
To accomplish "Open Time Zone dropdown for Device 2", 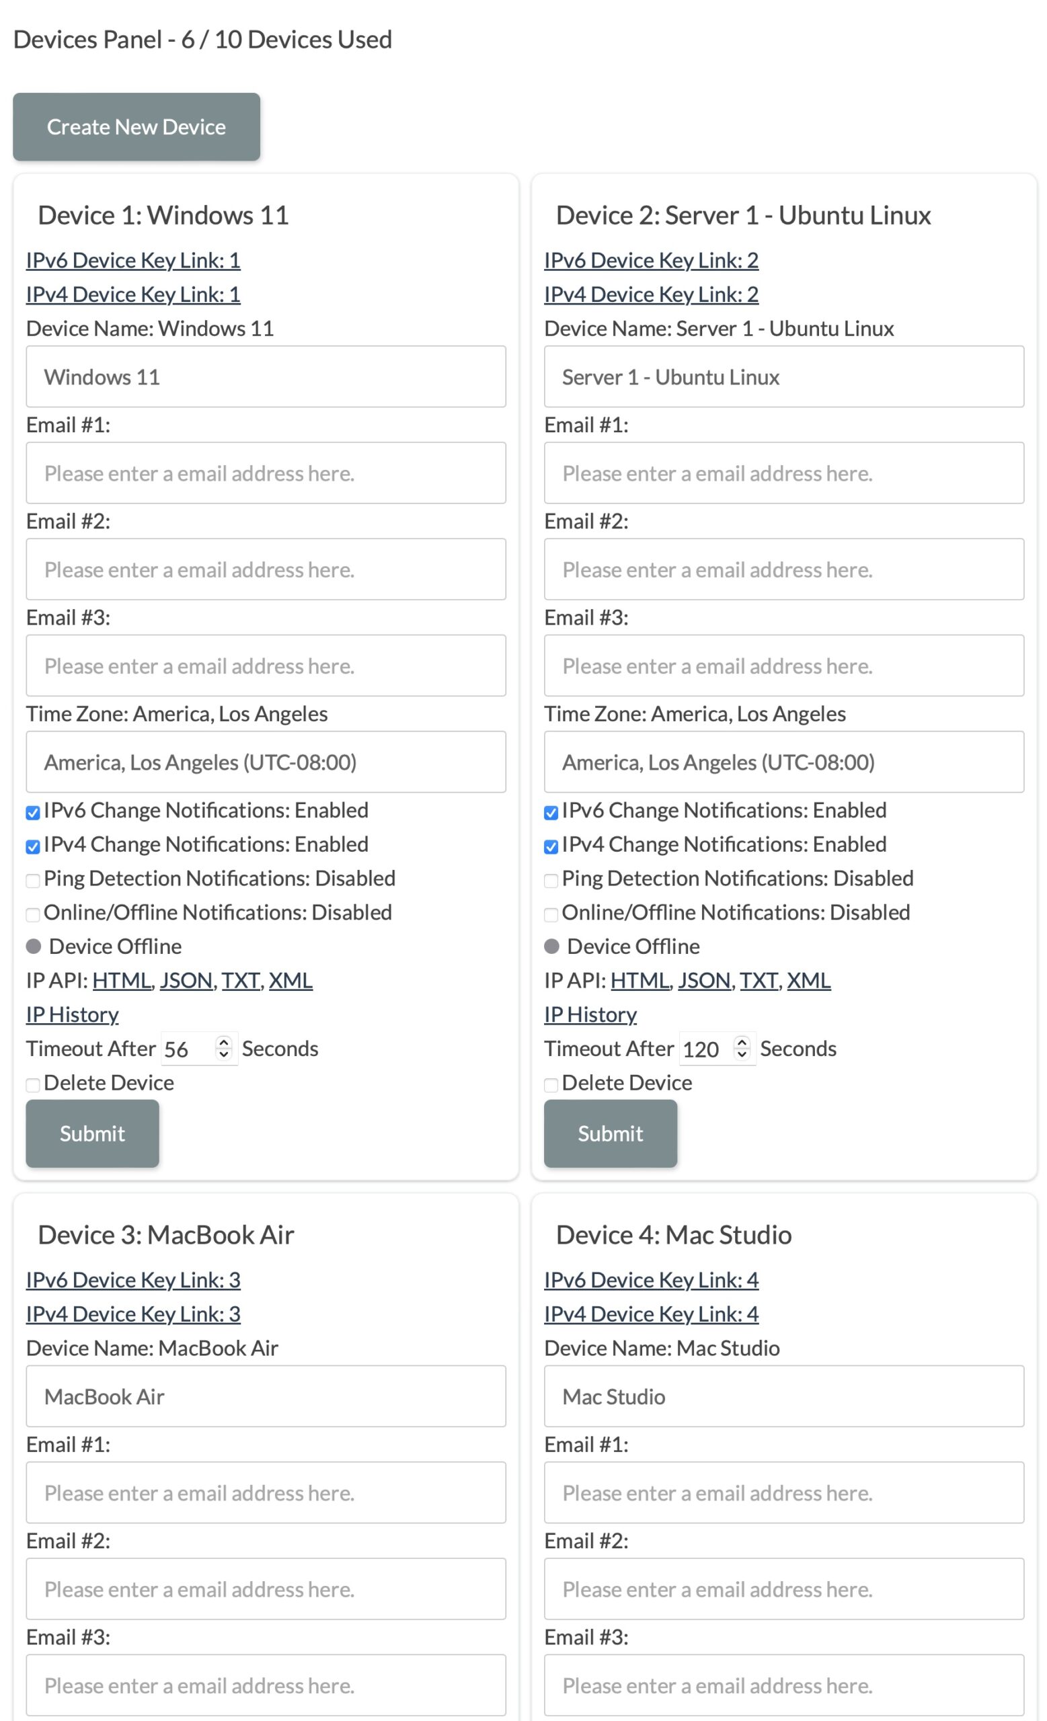I will click(783, 761).
